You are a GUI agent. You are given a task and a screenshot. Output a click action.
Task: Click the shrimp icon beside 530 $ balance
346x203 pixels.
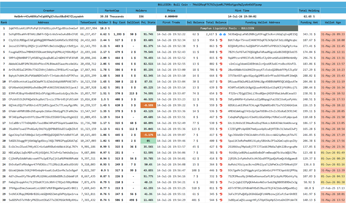(x=221, y=123)
